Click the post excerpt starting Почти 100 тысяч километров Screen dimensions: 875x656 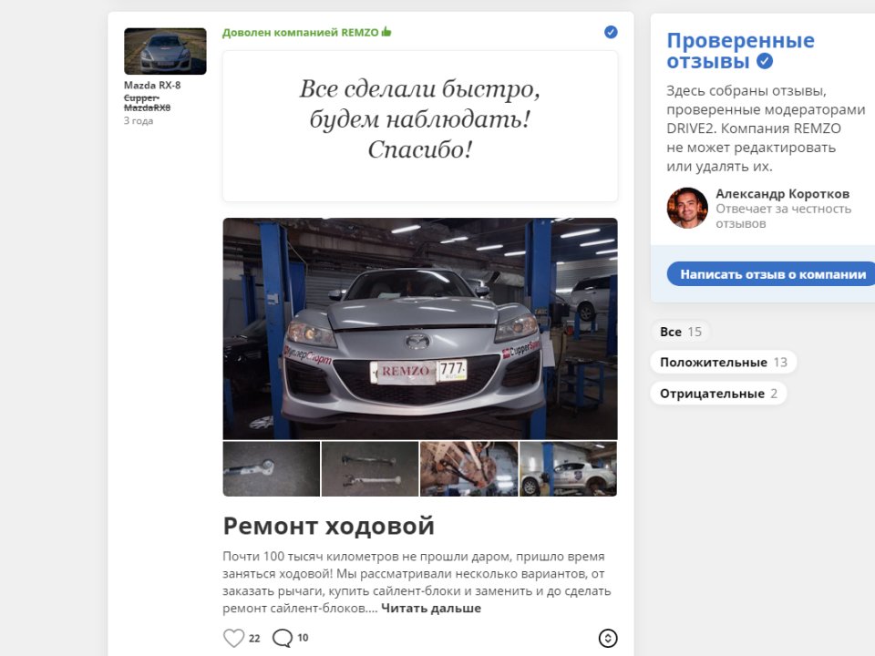pyautogui.click(x=417, y=582)
